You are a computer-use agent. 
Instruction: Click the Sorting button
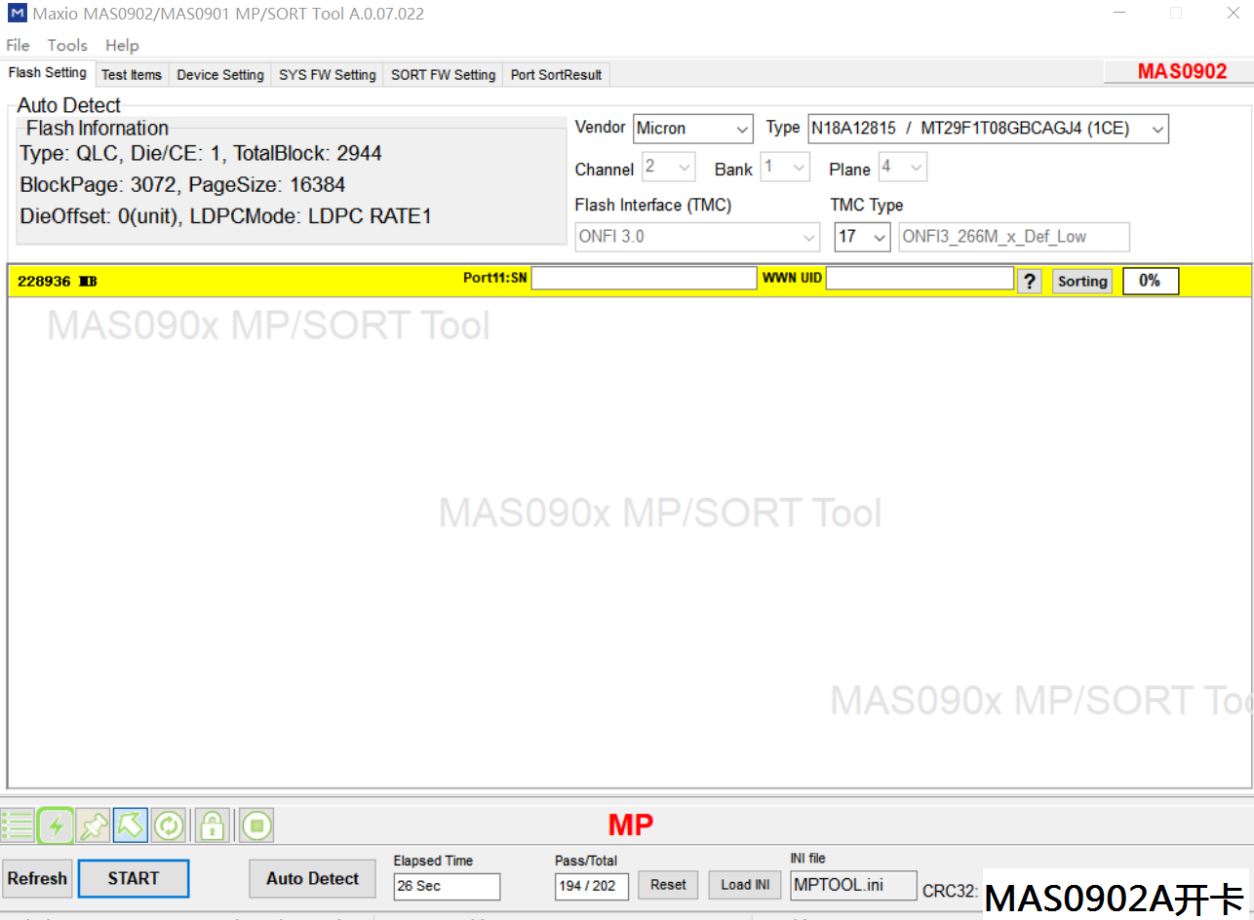(x=1082, y=282)
